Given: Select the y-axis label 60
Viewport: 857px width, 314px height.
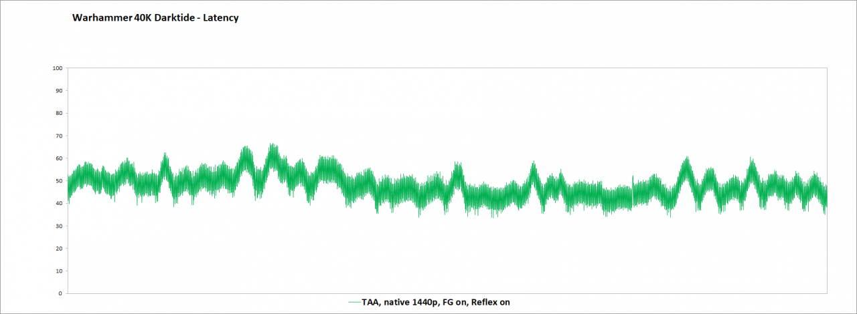Looking at the screenshot, I should (59, 158).
